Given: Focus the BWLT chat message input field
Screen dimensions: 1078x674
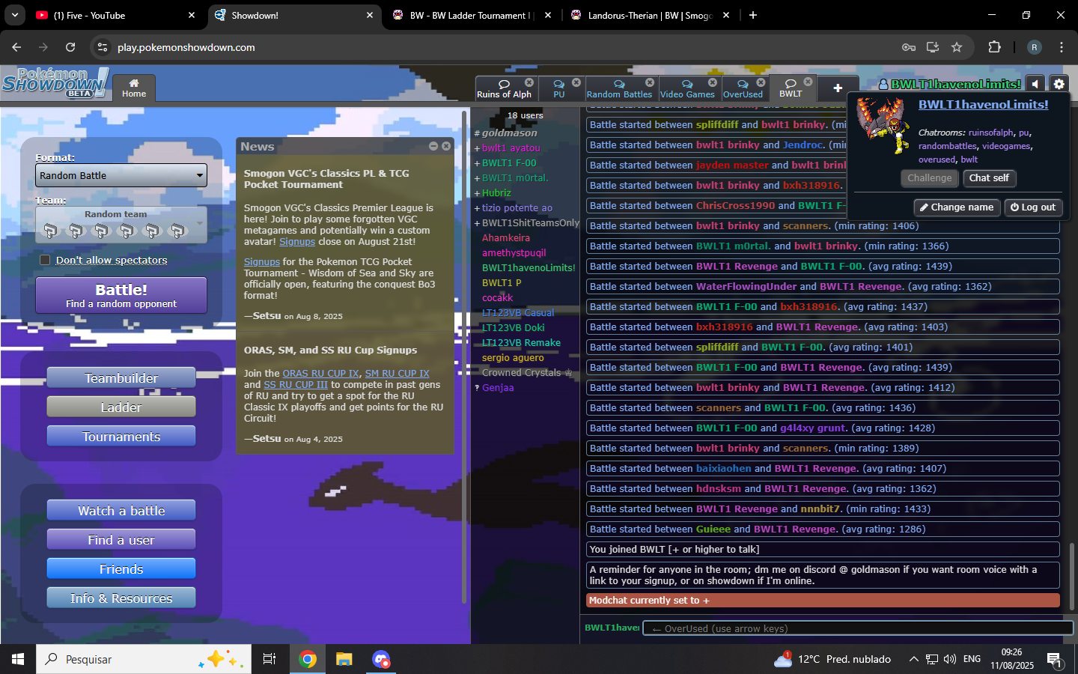Looking at the screenshot, I should click(x=858, y=628).
